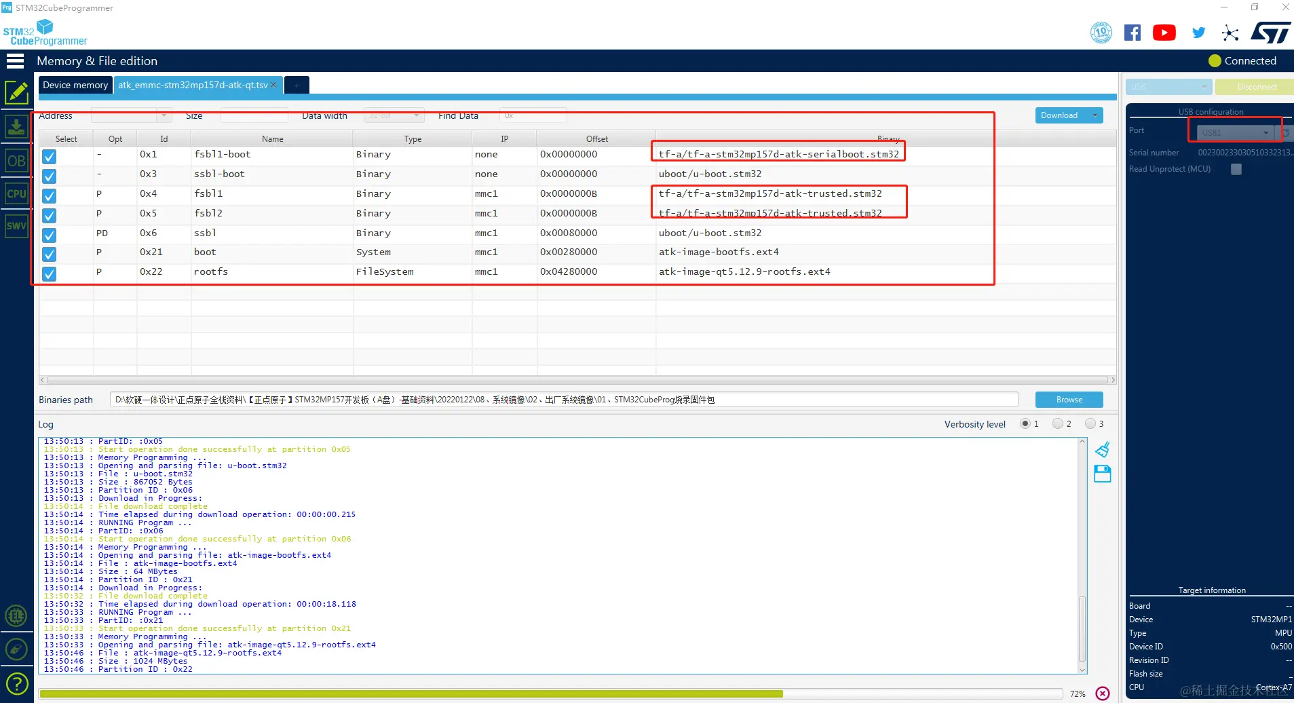Click the Find Data input field
The width and height of the screenshot is (1294, 703).
(533, 116)
